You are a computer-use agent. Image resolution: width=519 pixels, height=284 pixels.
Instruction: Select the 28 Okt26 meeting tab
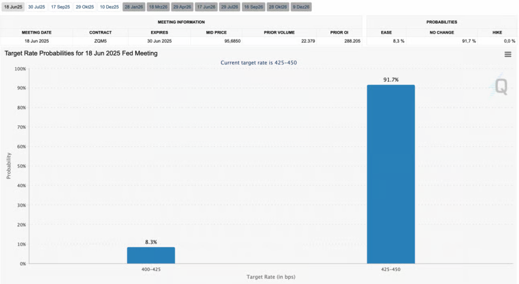pos(278,7)
